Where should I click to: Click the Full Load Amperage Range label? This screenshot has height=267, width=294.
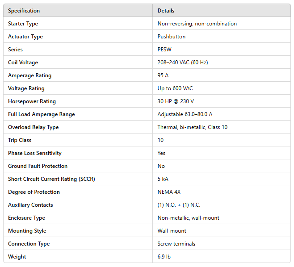pos(41,114)
